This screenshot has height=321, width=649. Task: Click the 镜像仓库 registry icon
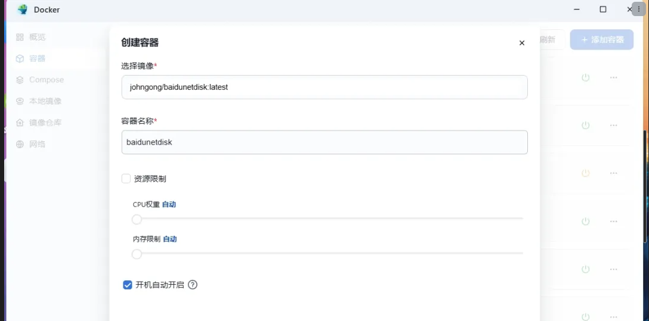pos(20,123)
